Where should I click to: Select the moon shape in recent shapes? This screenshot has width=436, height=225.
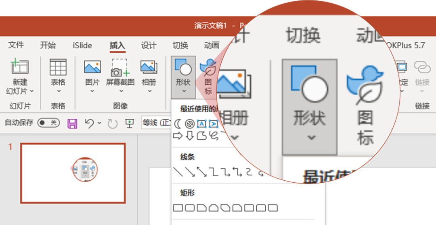pyautogui.click(x=178, y=124)
